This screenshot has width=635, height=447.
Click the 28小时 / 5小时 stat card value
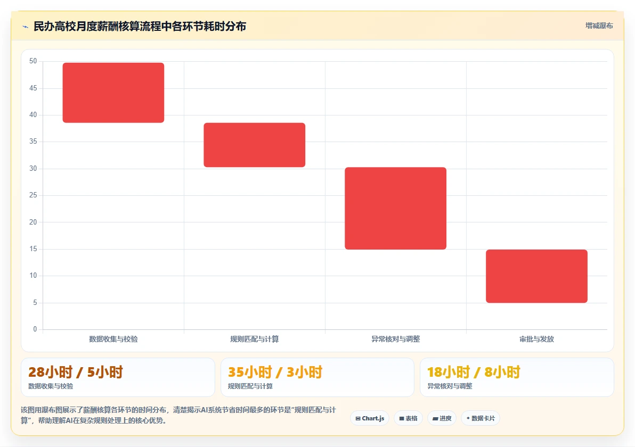pos(75,372)
